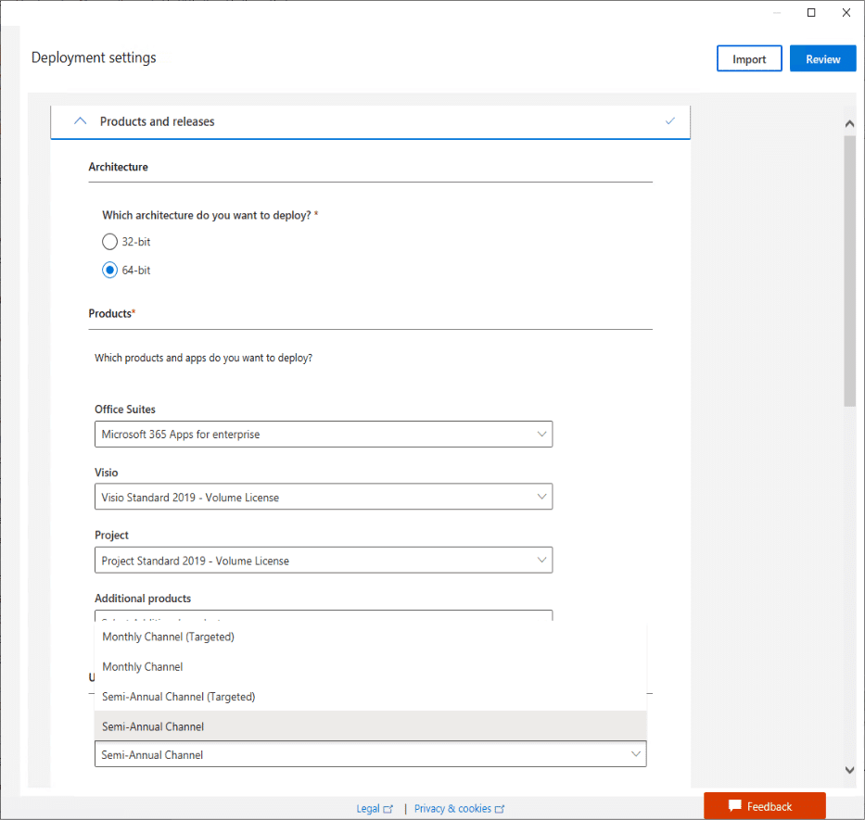Click the Review button
The image size is (865, 820).
(822, 57)
